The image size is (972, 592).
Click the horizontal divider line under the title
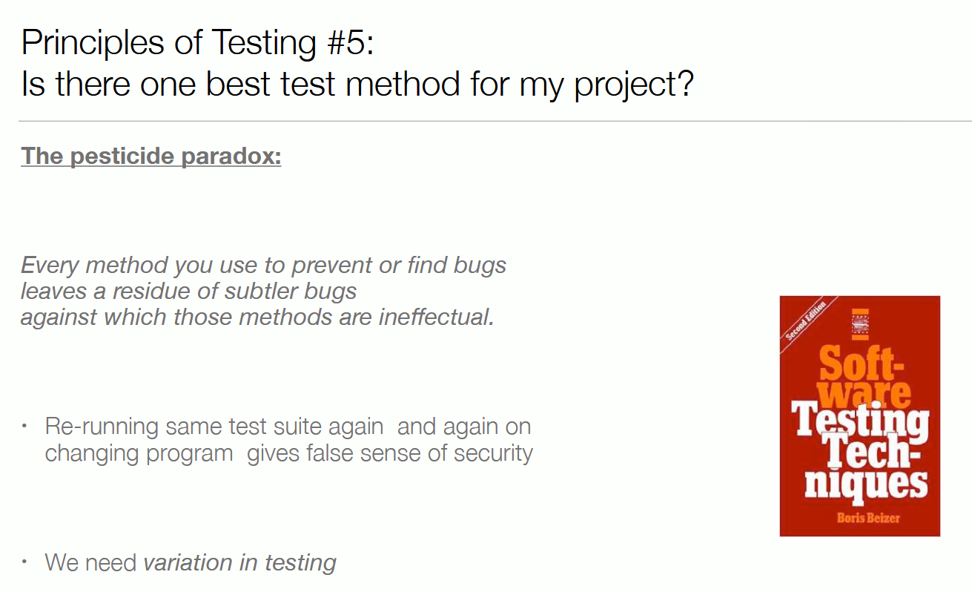pyautogui.click(x=495, y=121)
